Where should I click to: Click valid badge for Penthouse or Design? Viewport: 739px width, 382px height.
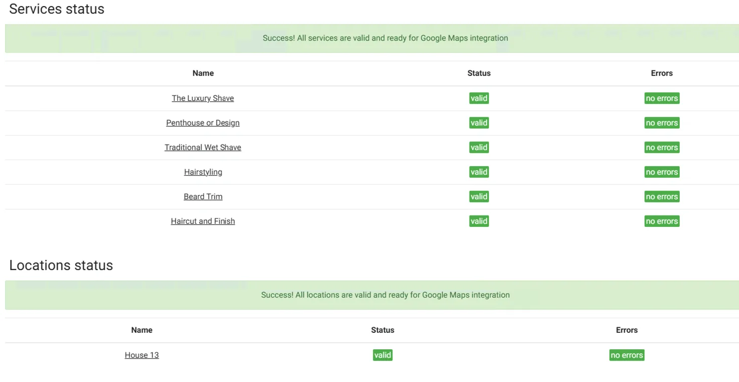[479, 123]
